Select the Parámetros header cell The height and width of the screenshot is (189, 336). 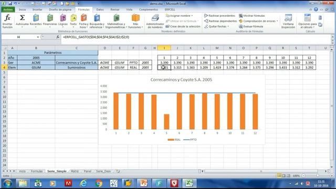click(52, 52)
